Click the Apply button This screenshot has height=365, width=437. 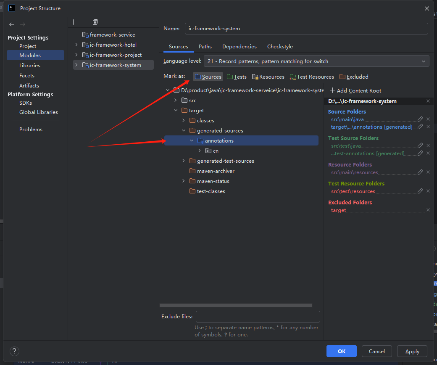coord(412,352)
